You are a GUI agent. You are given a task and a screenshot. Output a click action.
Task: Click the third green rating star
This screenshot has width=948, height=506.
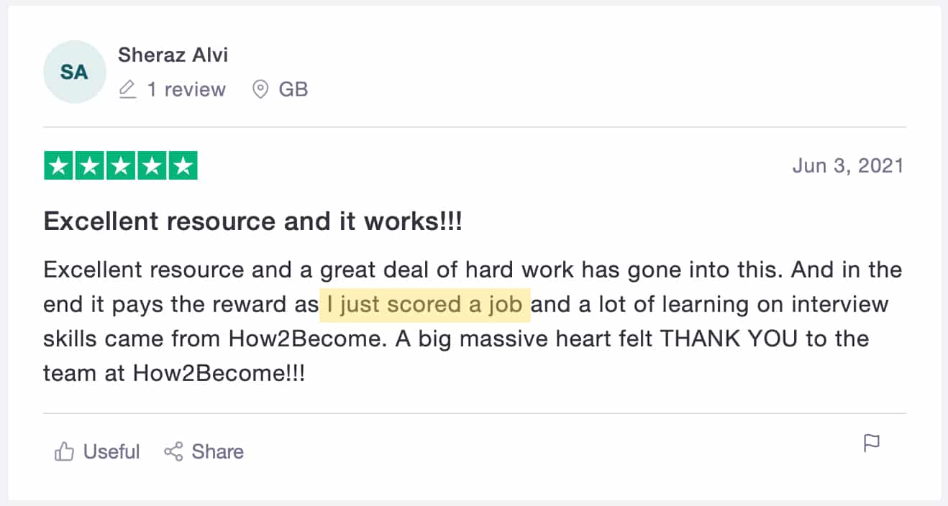click(121, 166)
